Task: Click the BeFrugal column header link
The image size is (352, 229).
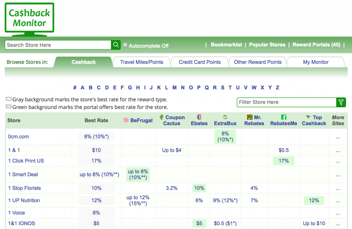Action: click(x=141, y=120)
